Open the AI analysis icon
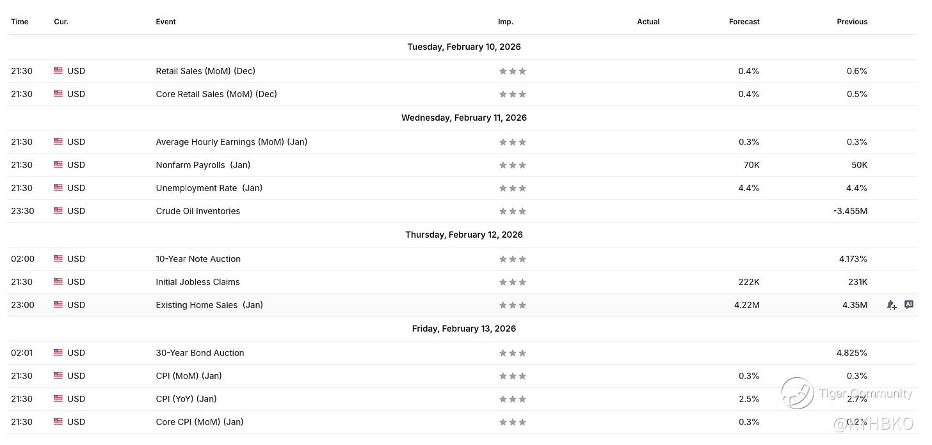The image size is (932, 445). 908,304
